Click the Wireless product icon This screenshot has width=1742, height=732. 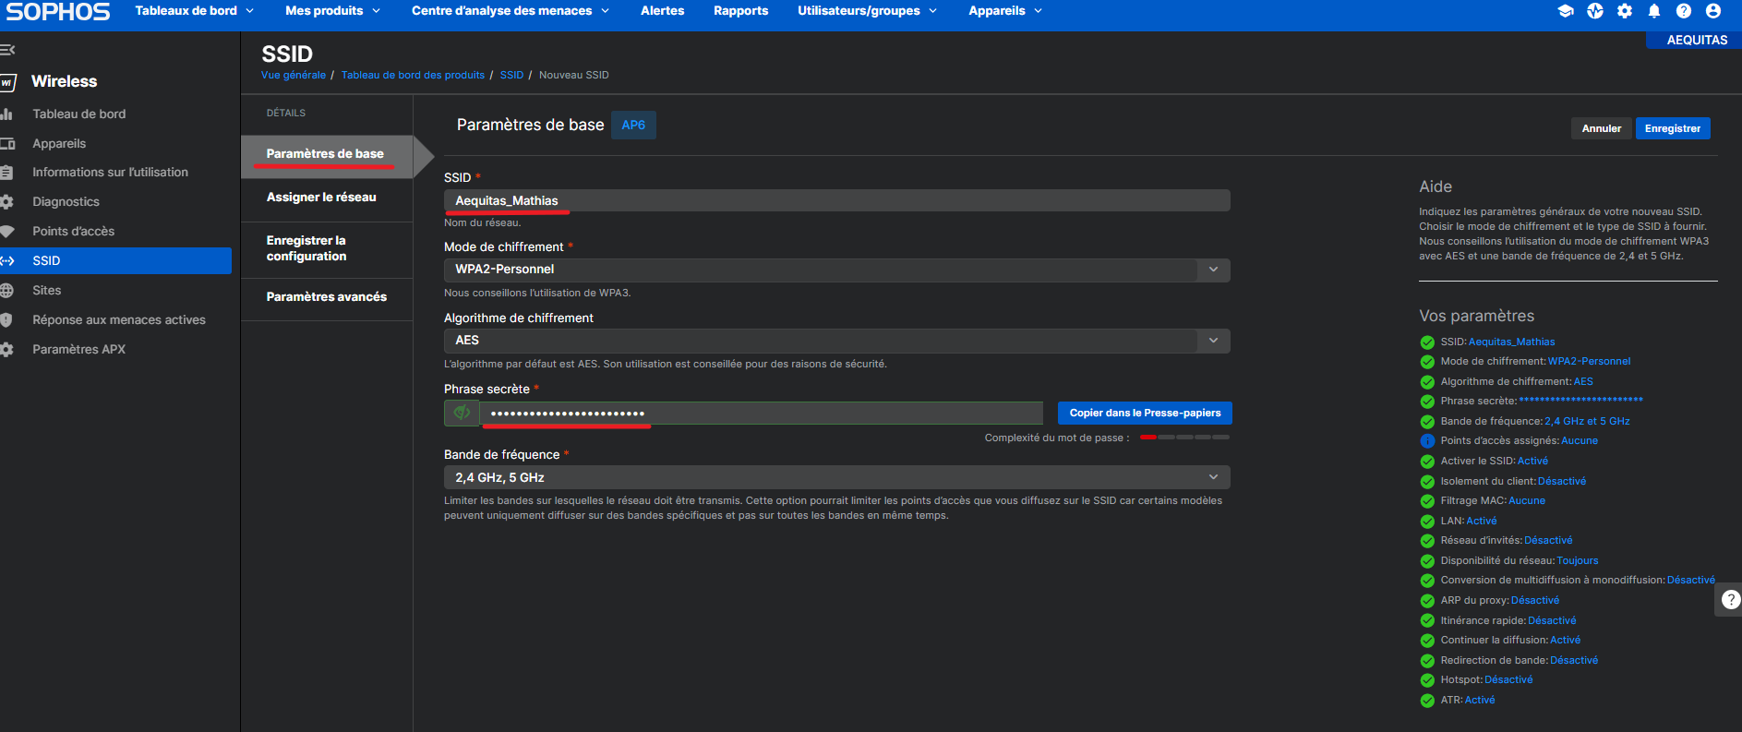point(7,82)
